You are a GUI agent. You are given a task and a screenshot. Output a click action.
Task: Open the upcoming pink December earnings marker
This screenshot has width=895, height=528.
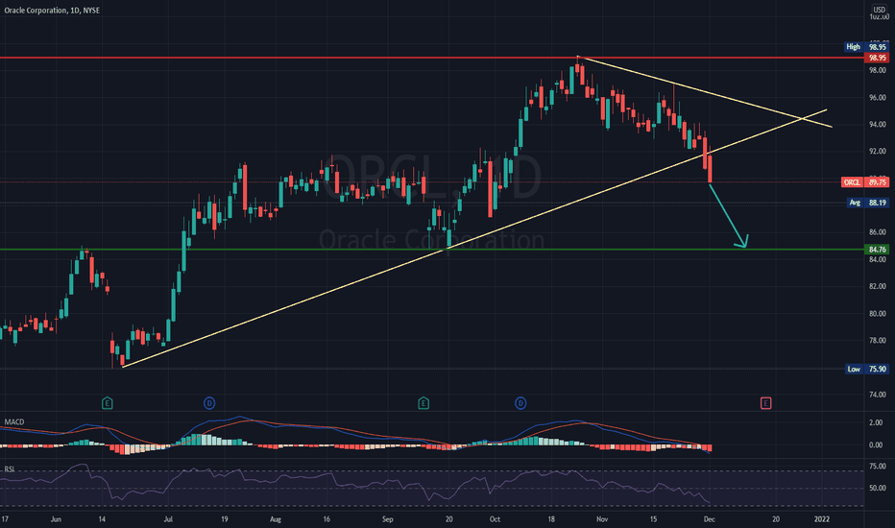(766, 403)
